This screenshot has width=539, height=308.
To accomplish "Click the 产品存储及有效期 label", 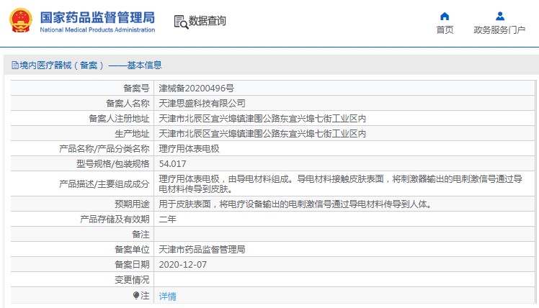I will tap(115, 219).
